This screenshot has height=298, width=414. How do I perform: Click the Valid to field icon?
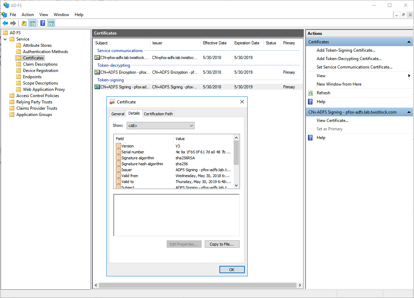(118, 182)
